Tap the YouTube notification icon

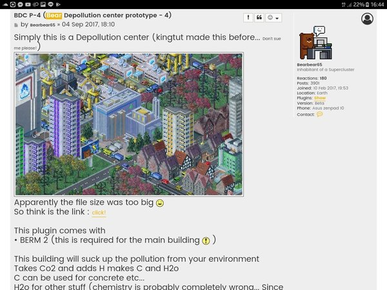28,5
